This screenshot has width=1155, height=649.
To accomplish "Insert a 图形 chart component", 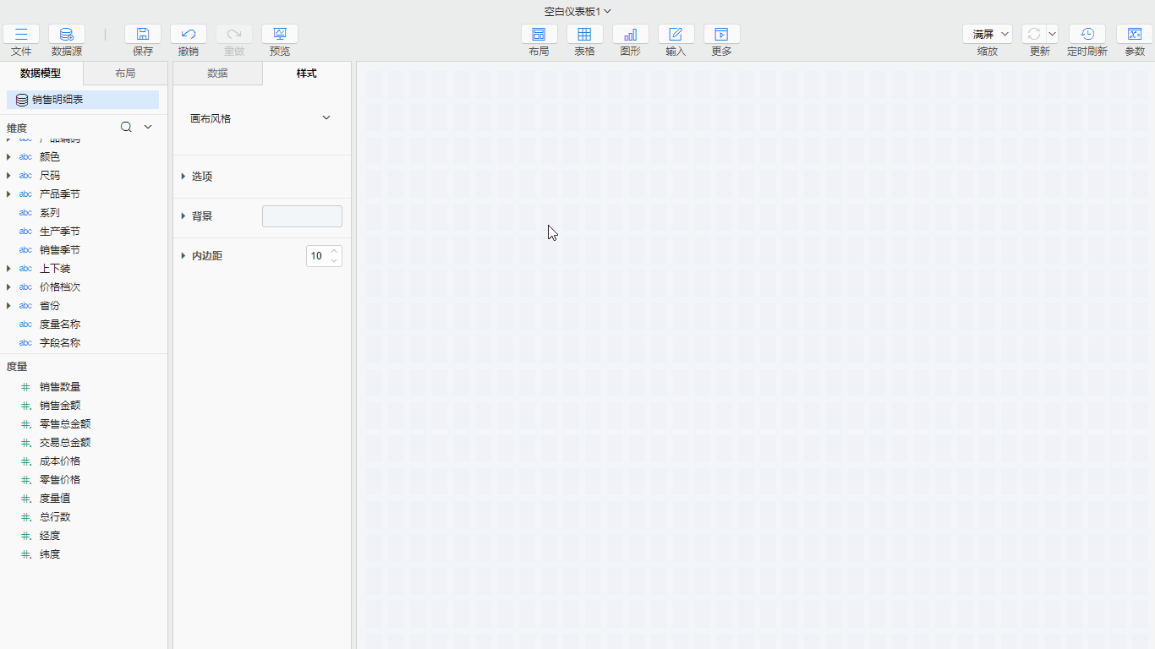I will [630, 35].
